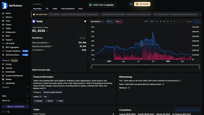Go to Home in sidebar

8,13
